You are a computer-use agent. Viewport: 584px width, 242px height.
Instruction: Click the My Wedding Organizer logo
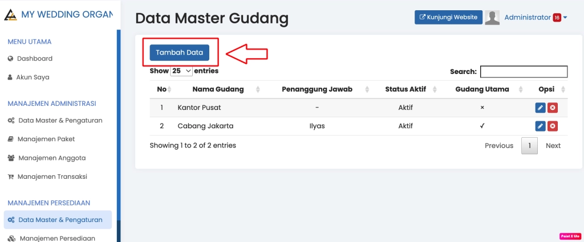10,14
